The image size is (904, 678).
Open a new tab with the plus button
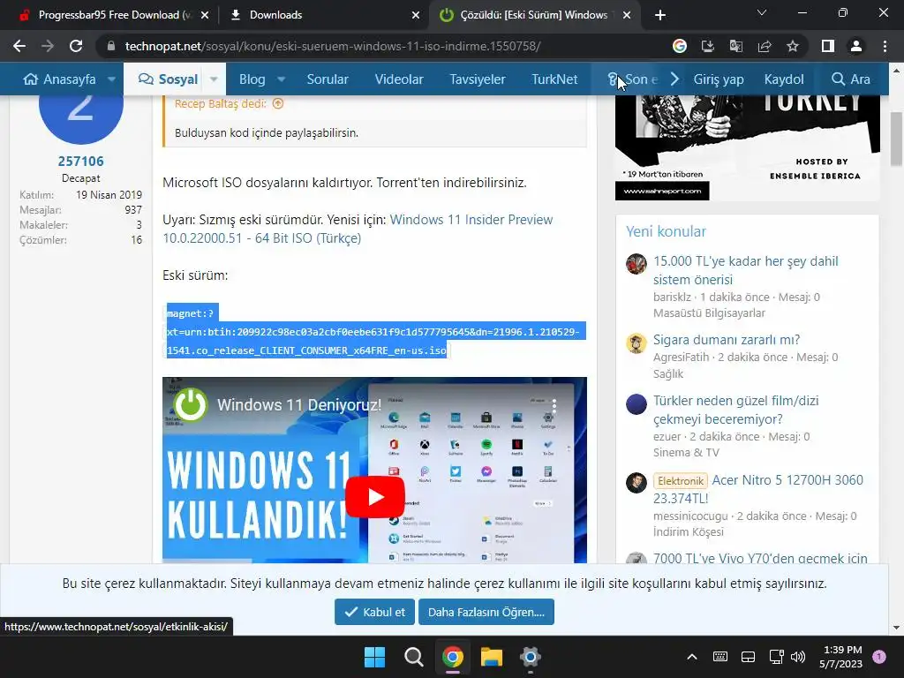pos(660,15)
